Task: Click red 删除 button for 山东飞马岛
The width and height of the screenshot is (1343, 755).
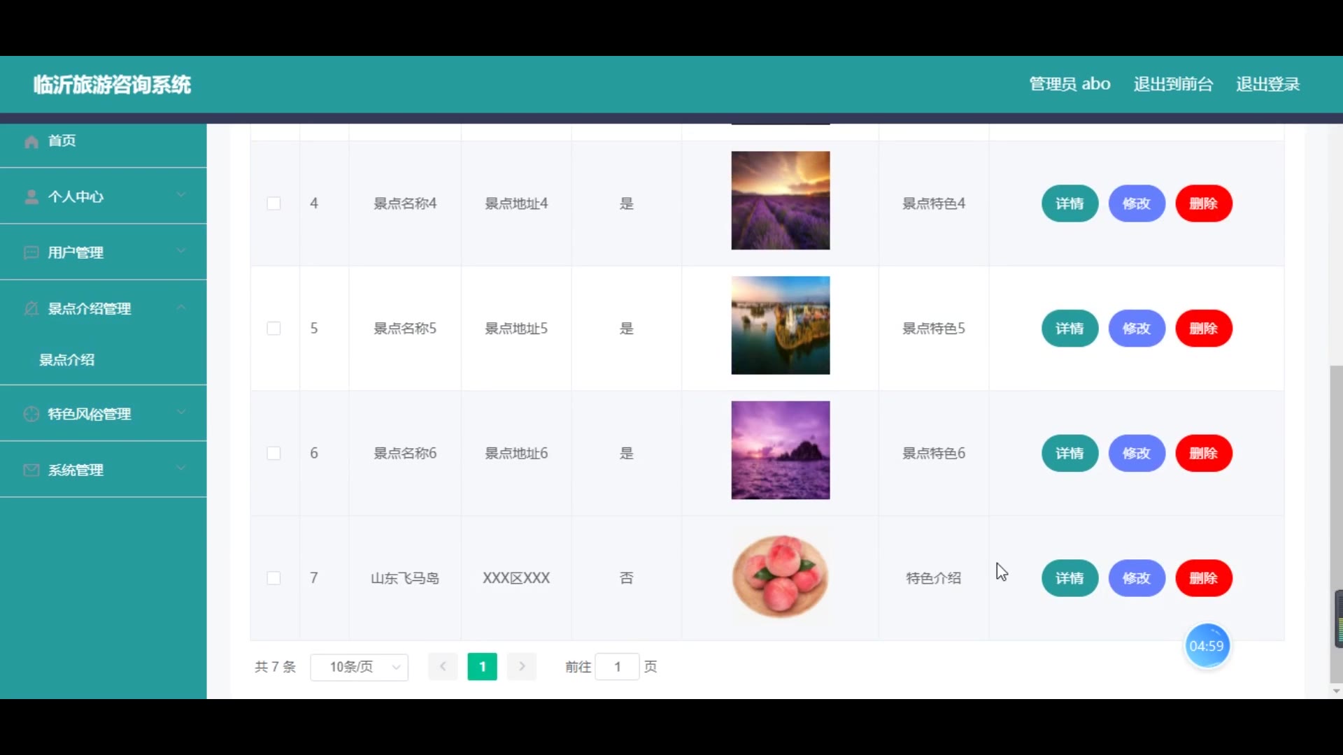Action: [1203, 578]
